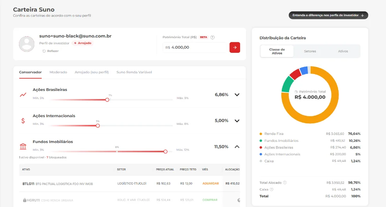Click the blue Ações Internacionais legend dot
The image size is (386, 207).
[261, 154]
